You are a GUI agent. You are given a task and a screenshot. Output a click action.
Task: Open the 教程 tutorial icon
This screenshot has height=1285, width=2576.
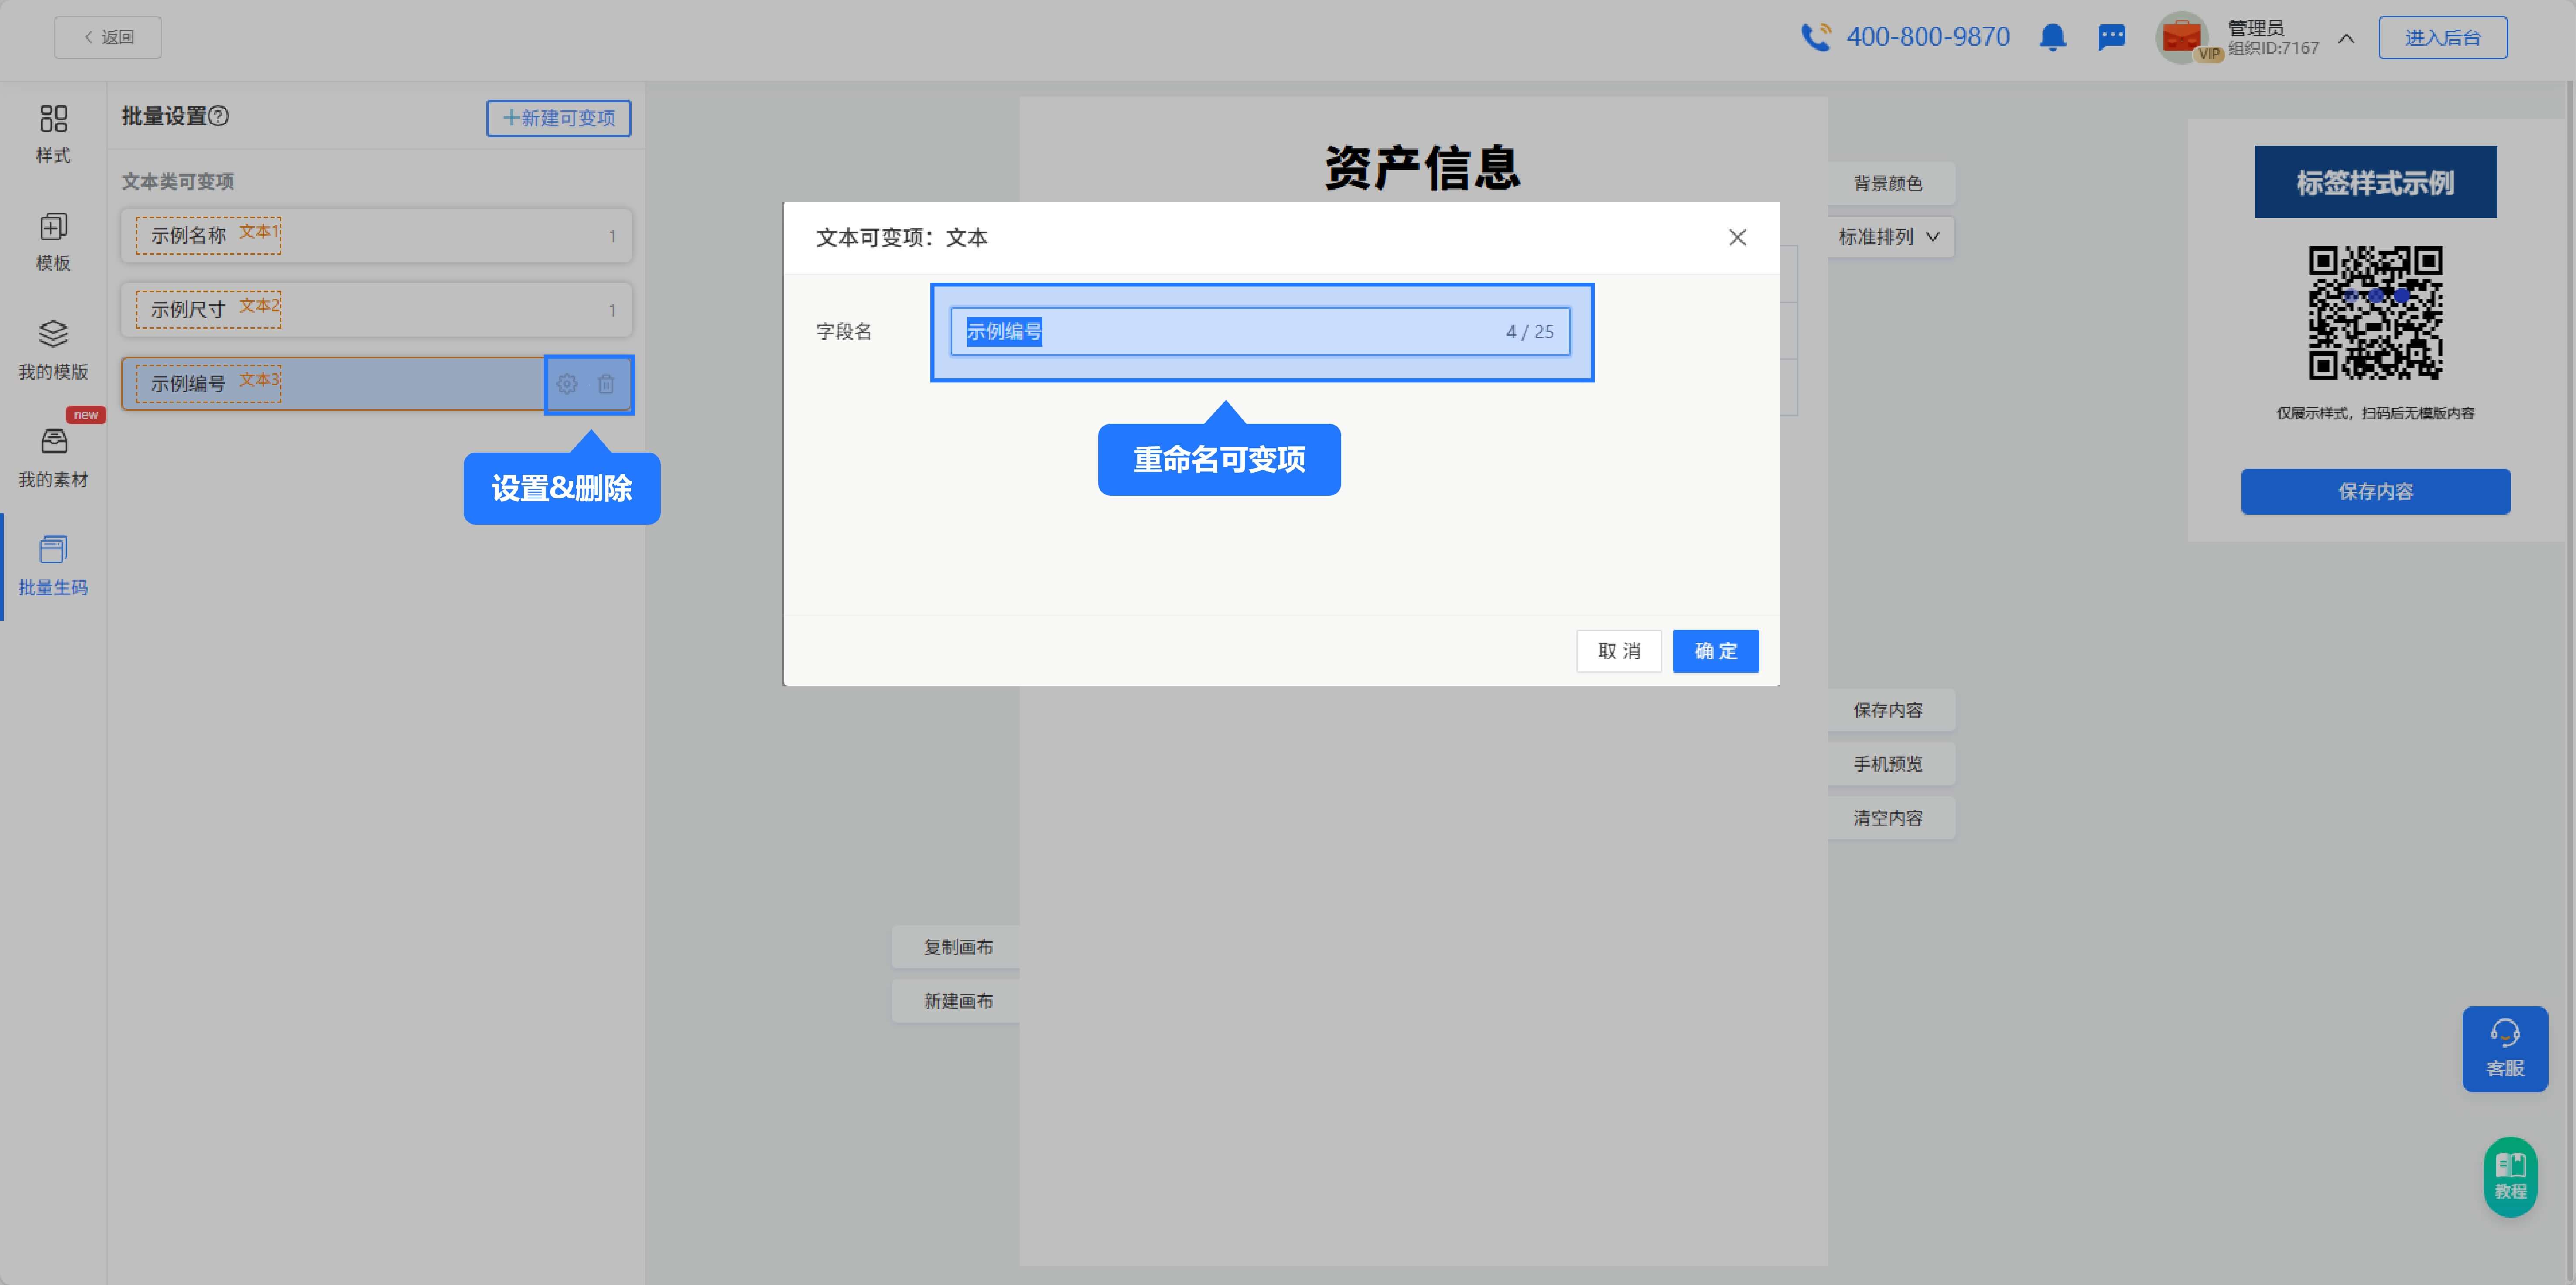(x=2510, y=1176)
